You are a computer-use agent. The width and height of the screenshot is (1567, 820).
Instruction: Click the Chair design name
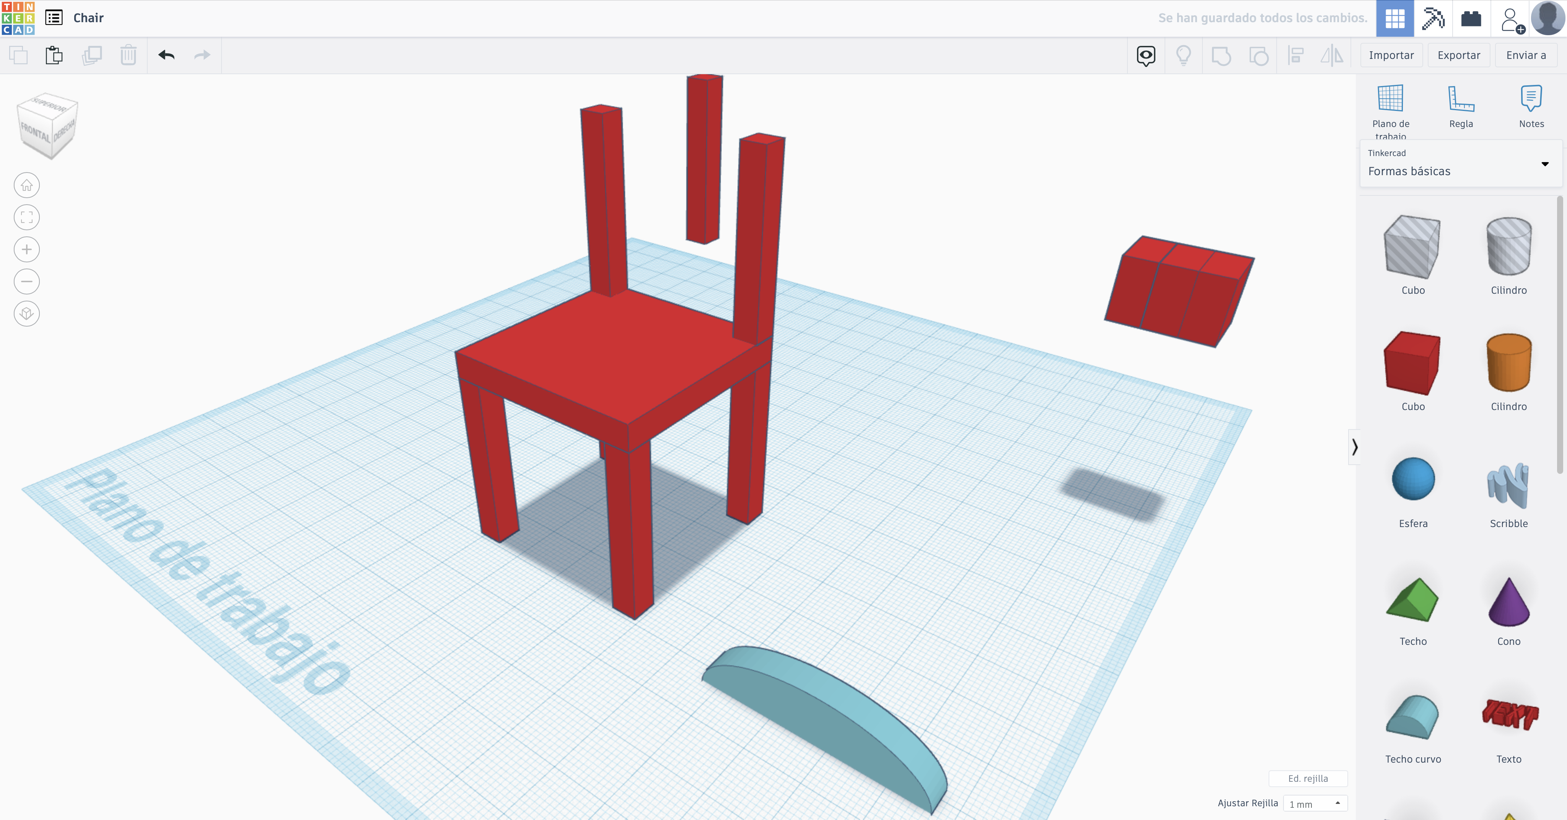pos(88,18)
